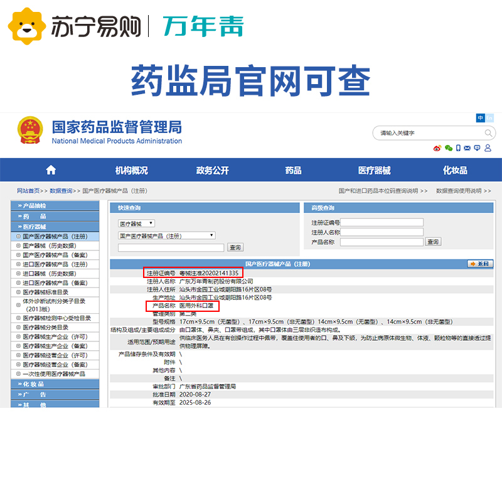Open 医疗器械 in the navigation bar
Screen dimensions: 502x502
(x=374, y=170)
